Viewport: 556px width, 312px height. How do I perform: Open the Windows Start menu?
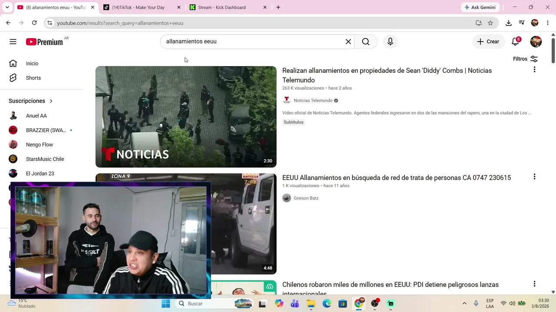coord(166,304)
